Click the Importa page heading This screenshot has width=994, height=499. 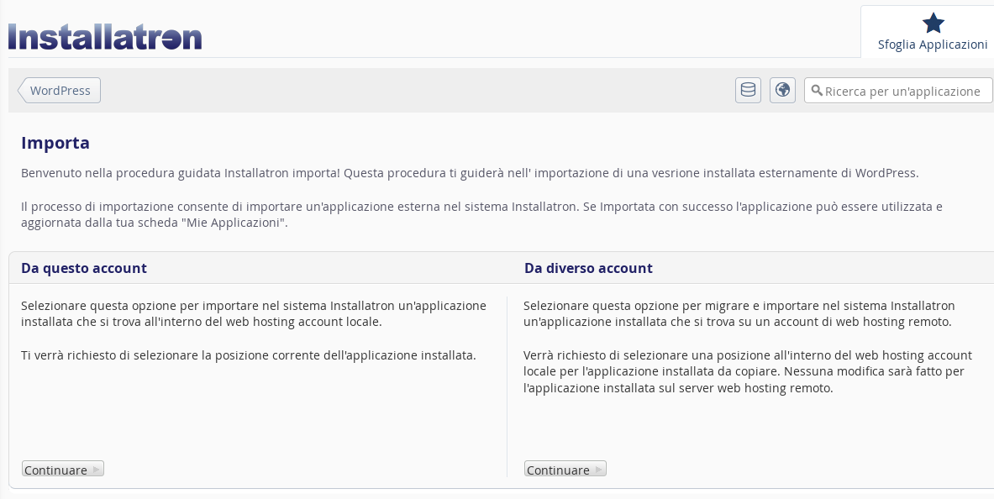tap(55, 143)
